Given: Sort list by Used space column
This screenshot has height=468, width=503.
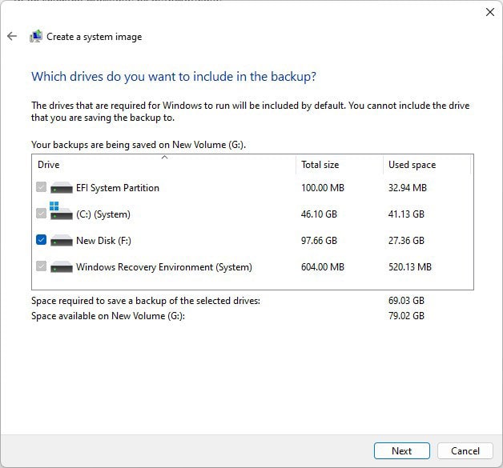Looking at the screenshot, I should [x=427, y=165].
